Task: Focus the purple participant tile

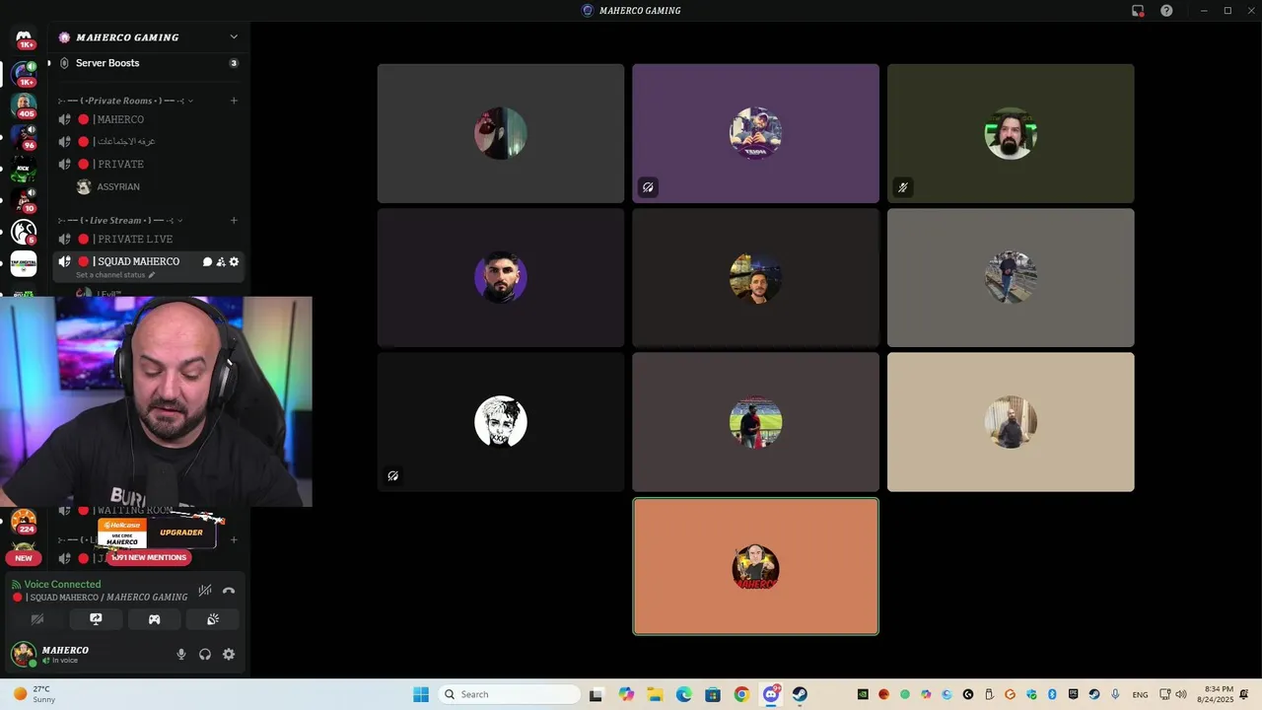Action: (755, 133)
